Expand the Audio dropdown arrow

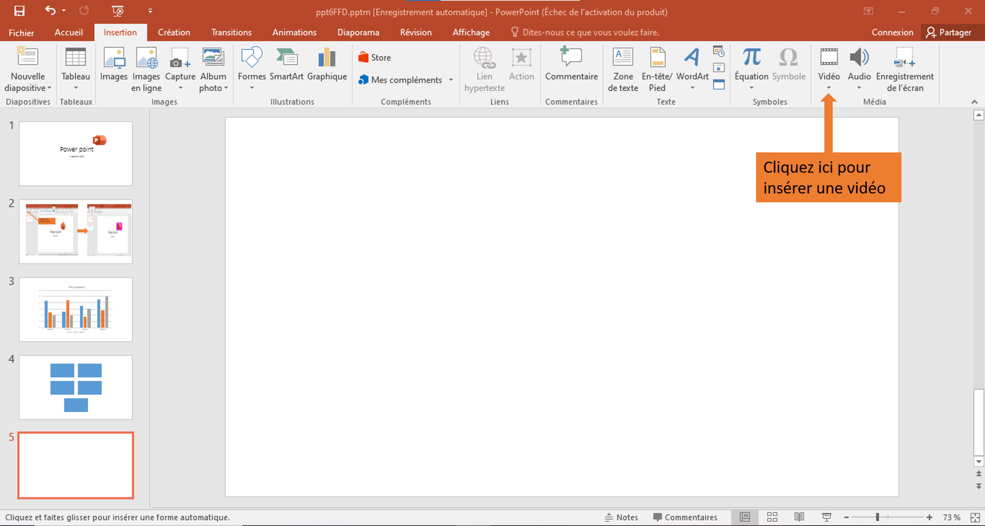click(859, 88)
